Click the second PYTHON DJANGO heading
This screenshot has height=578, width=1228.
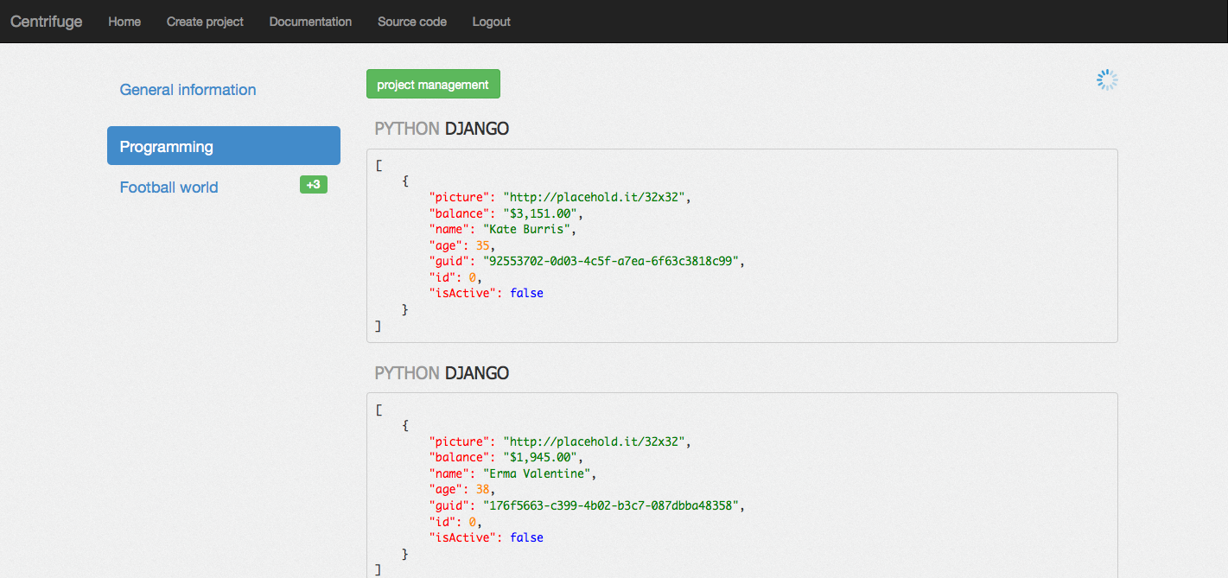coord(442,373)
